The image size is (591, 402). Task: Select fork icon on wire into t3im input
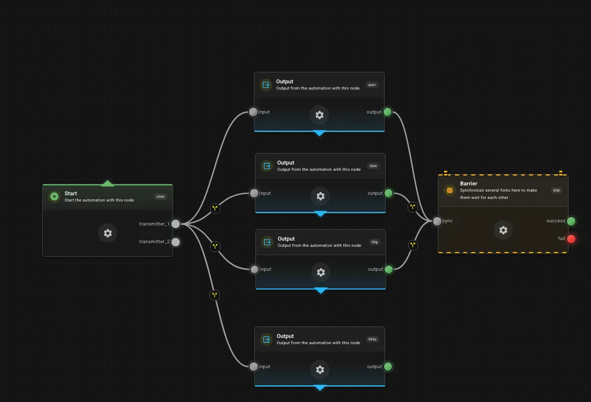click(215, 208)
